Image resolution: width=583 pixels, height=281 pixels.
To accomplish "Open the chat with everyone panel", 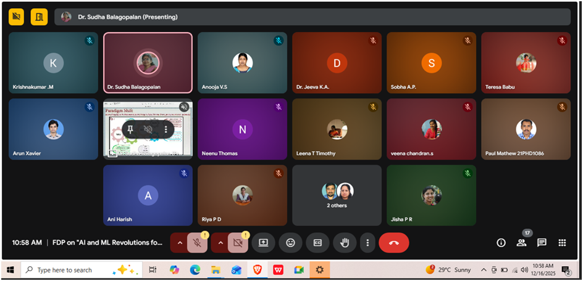I will [x=542, y=243].
